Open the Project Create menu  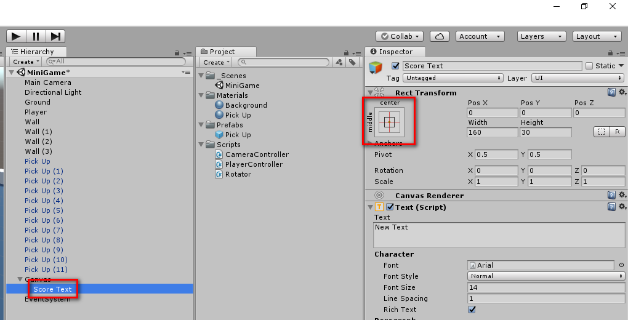click(x=216, y=62)
